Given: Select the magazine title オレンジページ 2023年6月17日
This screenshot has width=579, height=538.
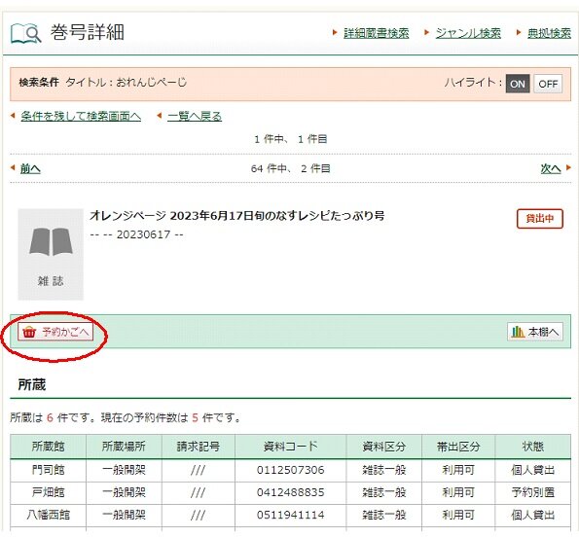Looking at the screenshot, I should point(236,215).
